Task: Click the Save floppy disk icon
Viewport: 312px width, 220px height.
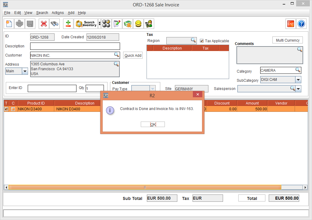Action: [30, 24]
